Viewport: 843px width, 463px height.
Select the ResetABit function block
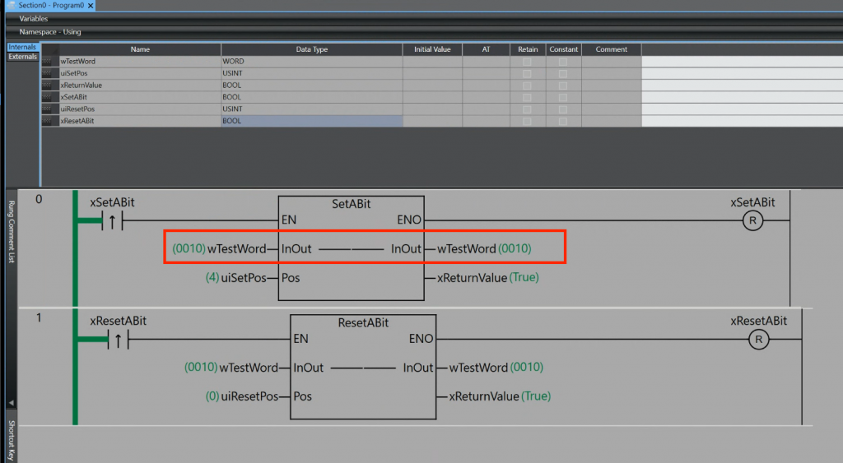click(363, 367)
